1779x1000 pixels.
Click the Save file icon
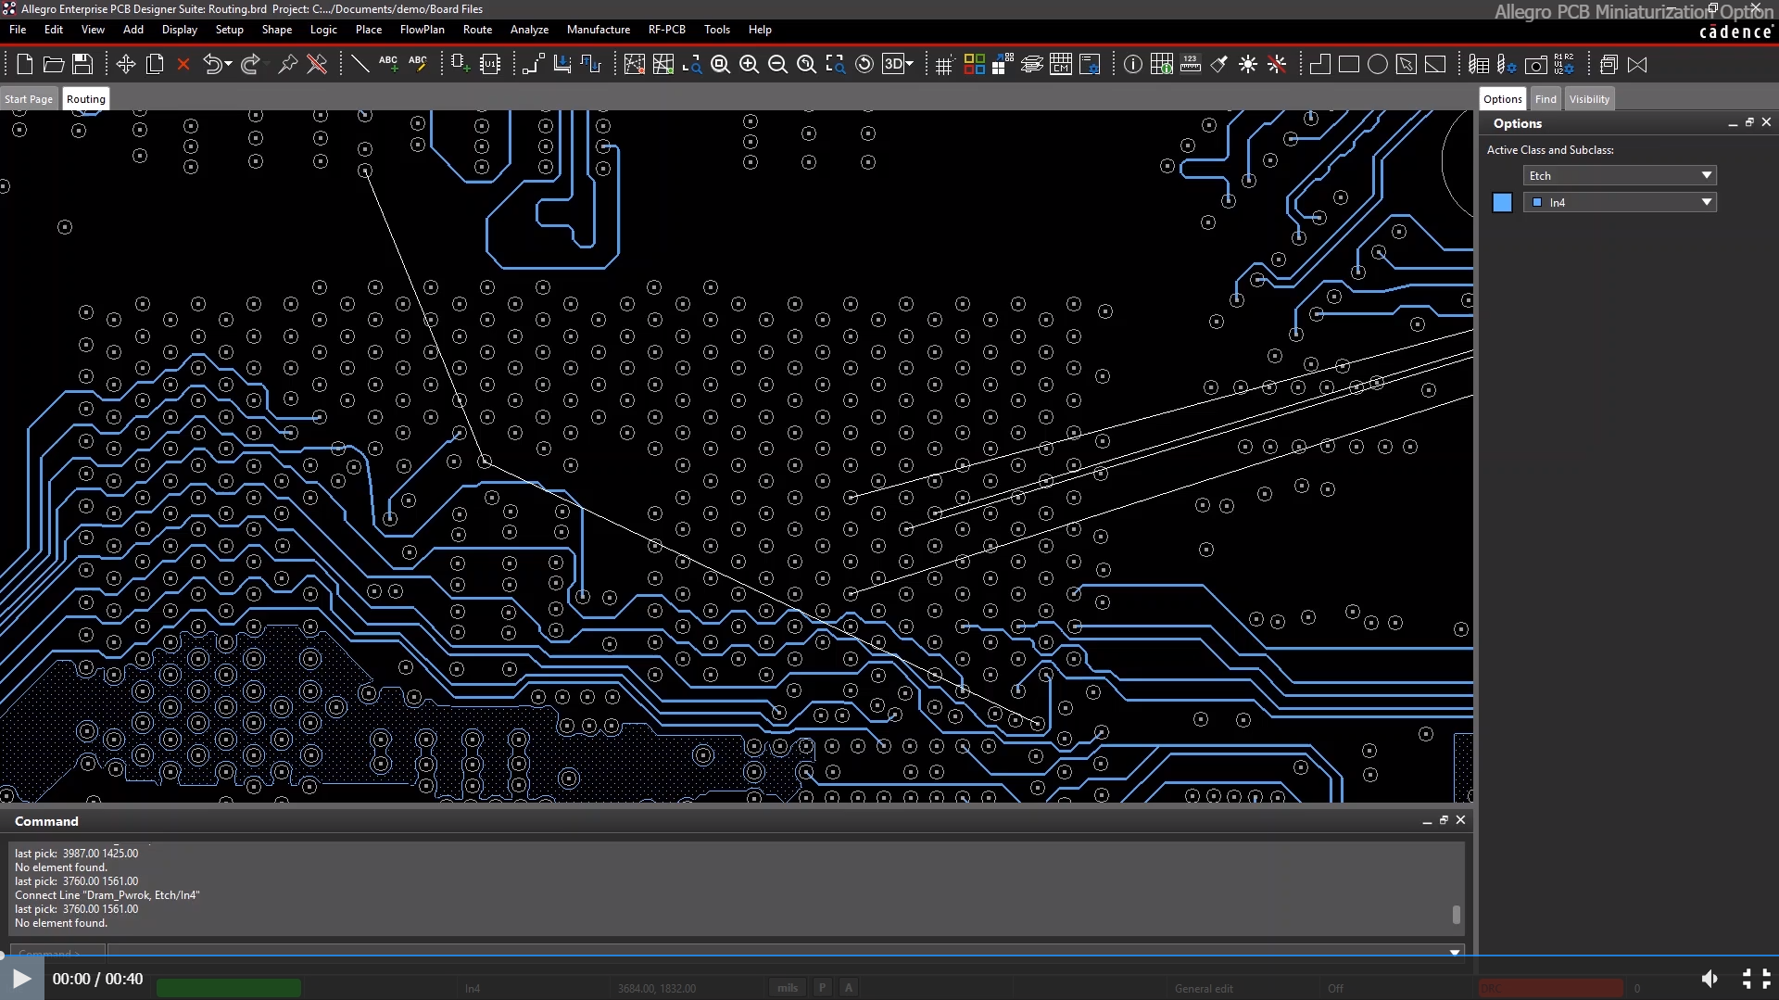[x=82, y=64]
